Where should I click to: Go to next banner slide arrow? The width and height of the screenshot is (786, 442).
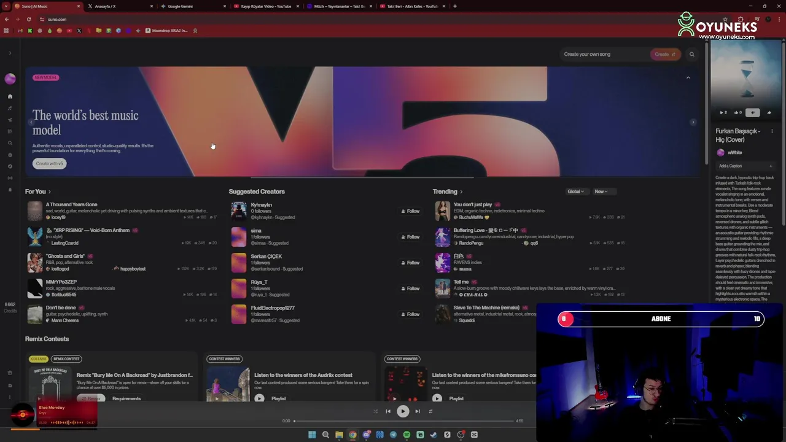[x=693, y=122]
